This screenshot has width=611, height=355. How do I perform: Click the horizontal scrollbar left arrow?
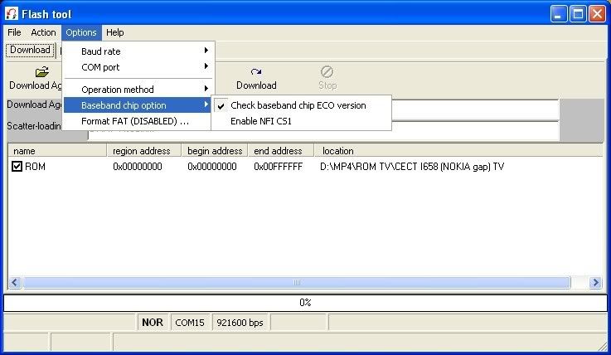coord(15,283)
